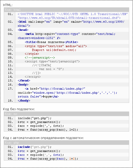Click the 'var nol = "0"' line

pos(51,69)
